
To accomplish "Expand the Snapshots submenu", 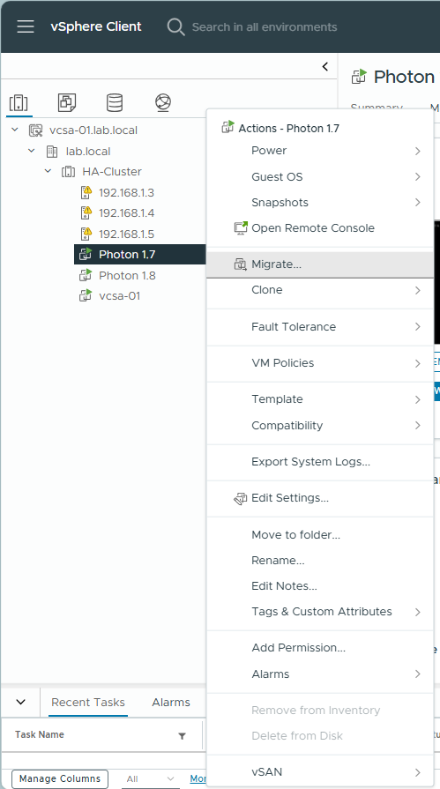I will [320, 202].
